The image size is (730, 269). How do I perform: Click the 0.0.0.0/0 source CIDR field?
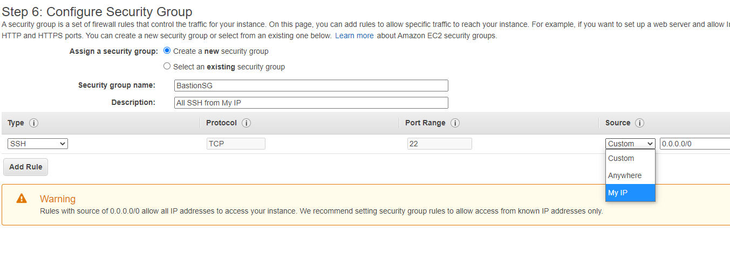coord(694,144)
